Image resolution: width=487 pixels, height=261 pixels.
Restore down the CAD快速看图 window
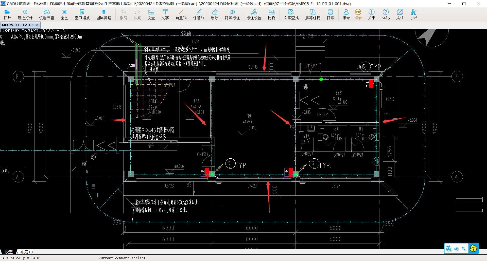[x=464, y=4]
